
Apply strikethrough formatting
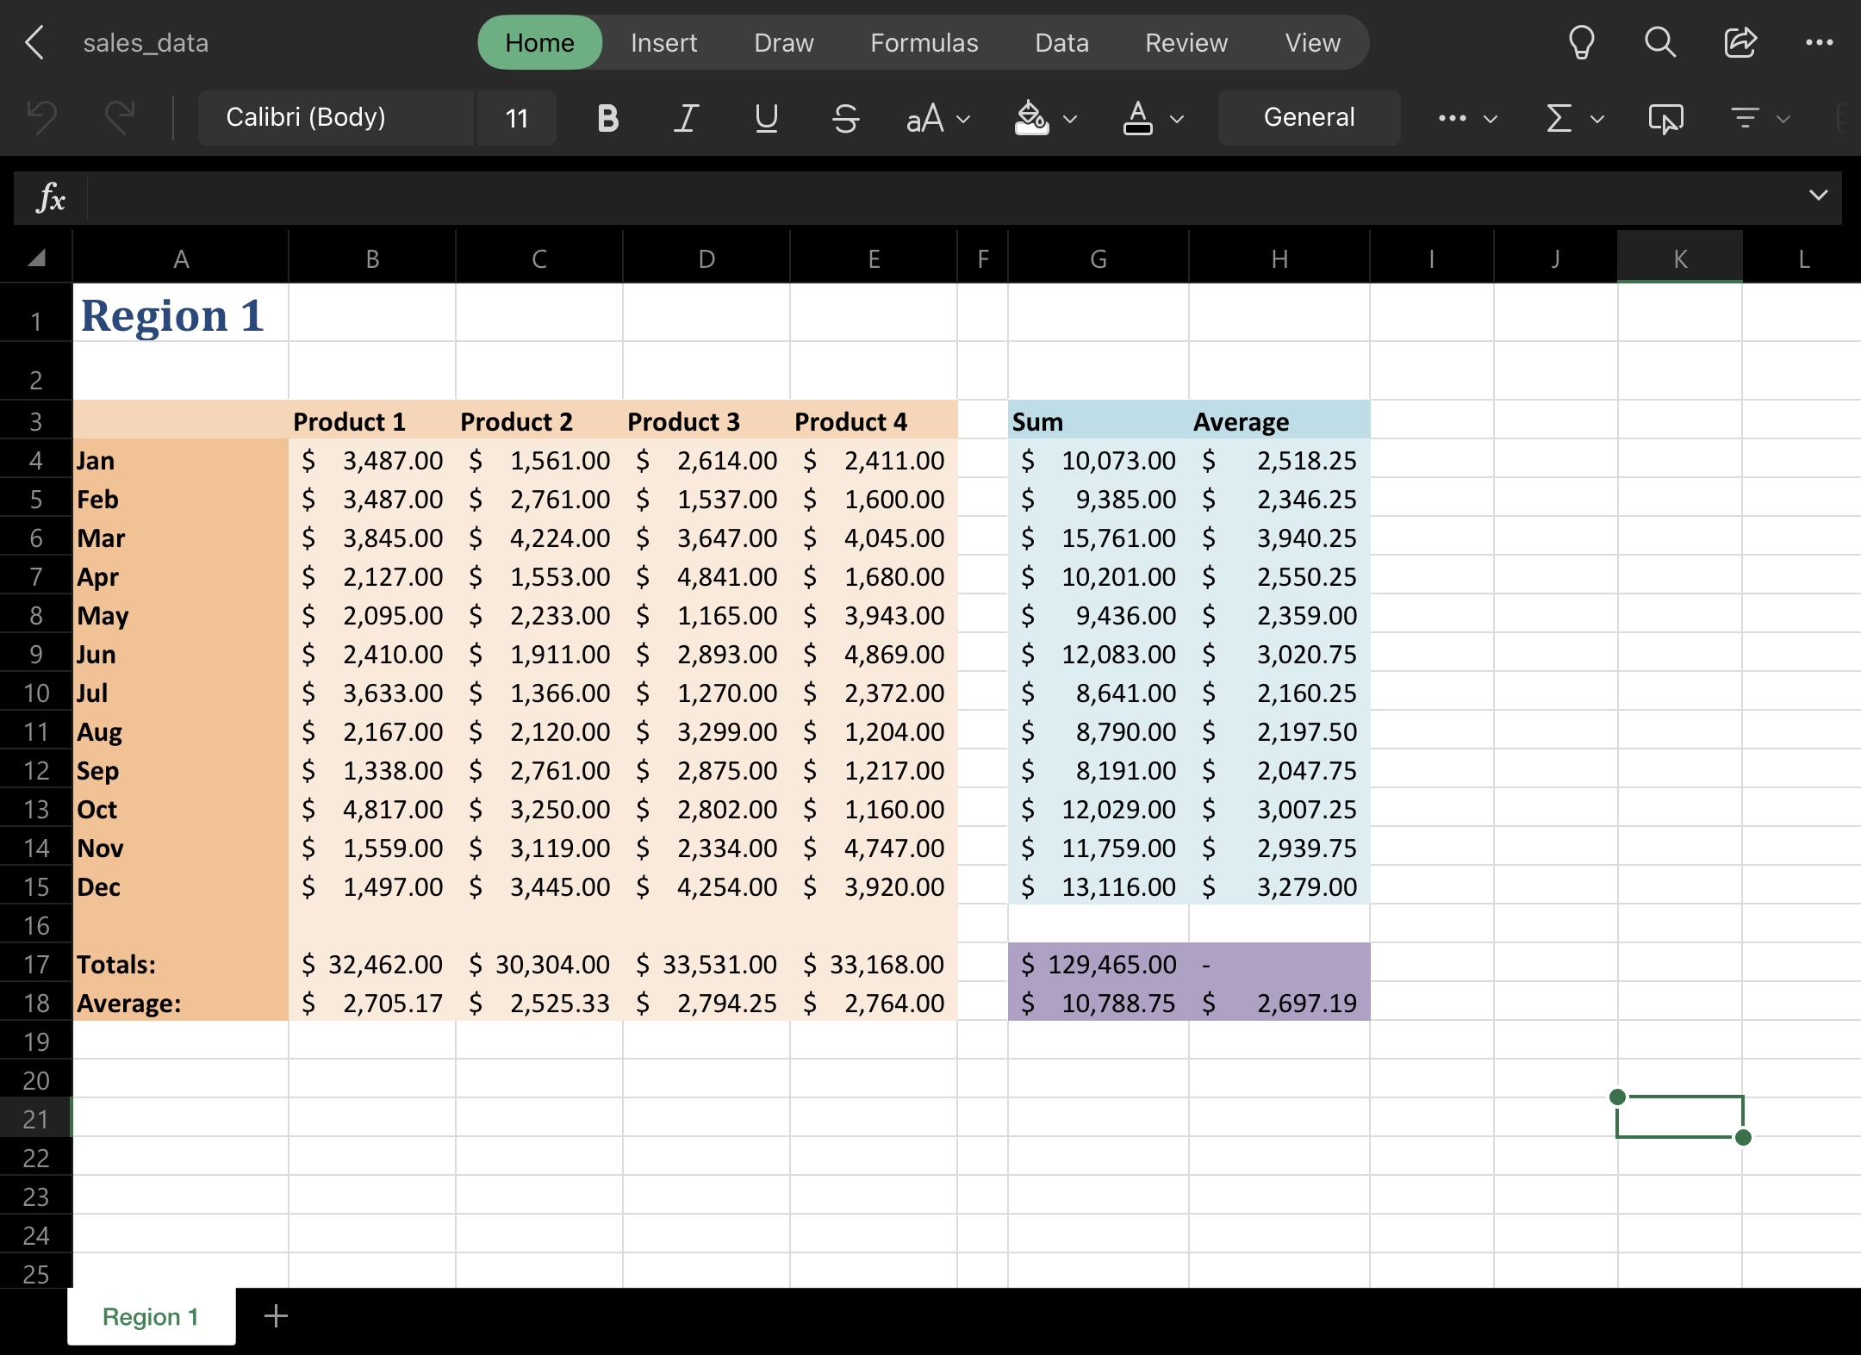click(x=845, y=118)
